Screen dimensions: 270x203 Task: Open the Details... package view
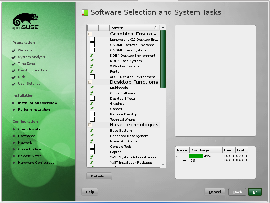99,176
